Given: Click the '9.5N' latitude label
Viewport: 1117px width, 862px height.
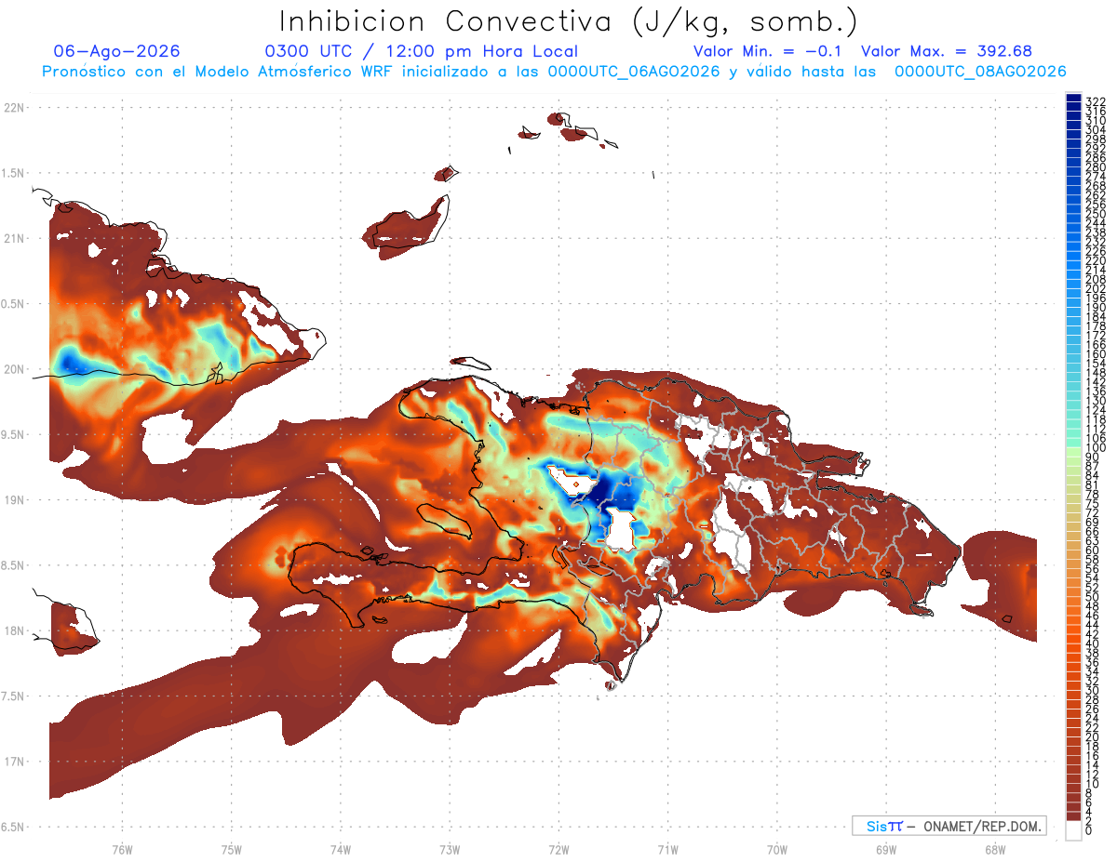Looking at the screenshot, I should [14, 434].
